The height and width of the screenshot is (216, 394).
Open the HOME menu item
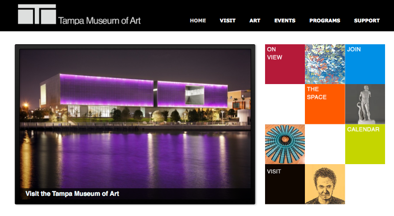tap(198, 21)
